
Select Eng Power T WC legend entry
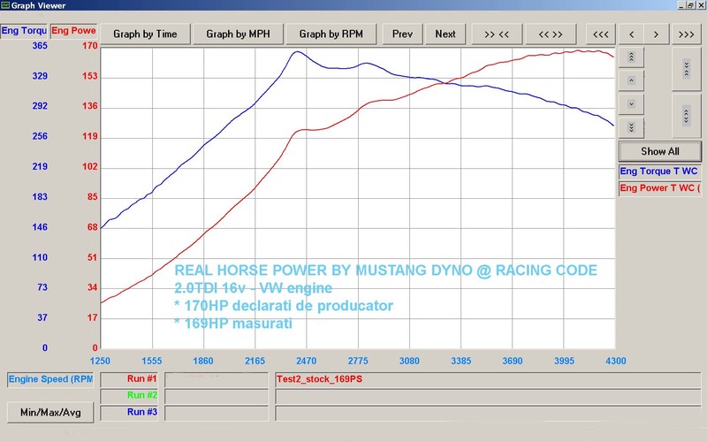pos(660,188)
